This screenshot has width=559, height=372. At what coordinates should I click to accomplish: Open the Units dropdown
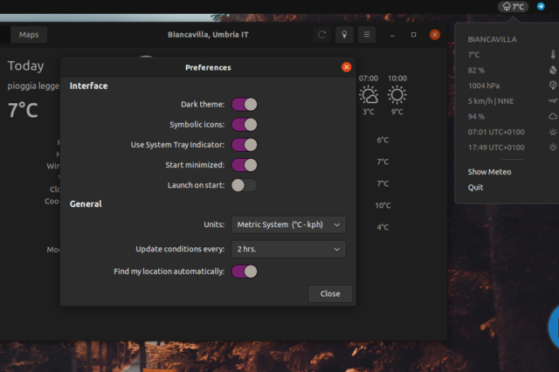tap(288, 224)
